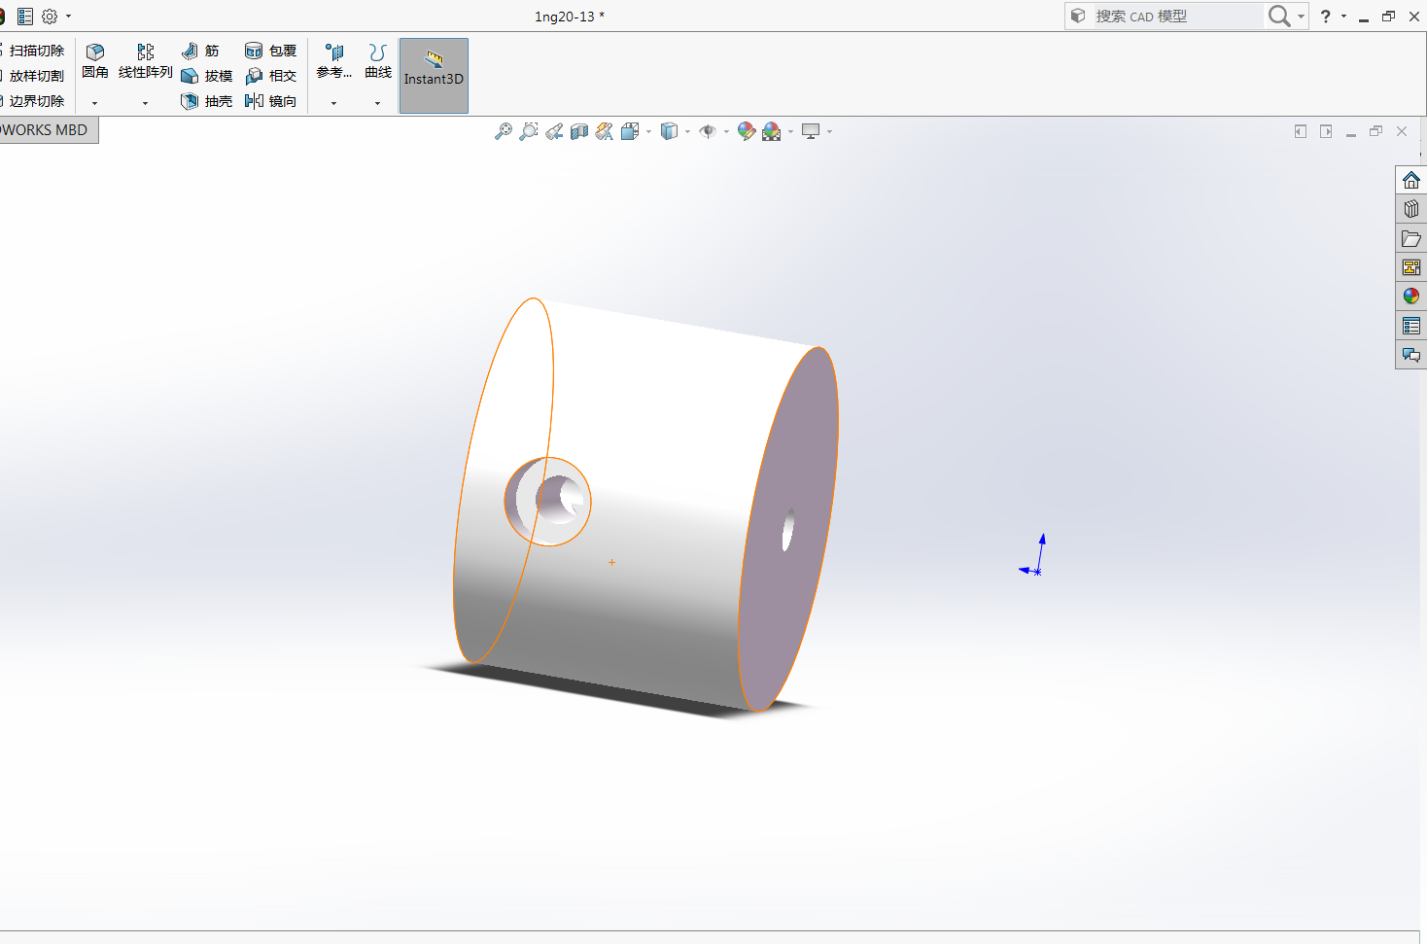Switch to the SOLIDWORKS MBD tab
Viewport: 1427px width, 944px height.
tap(46, 130)
